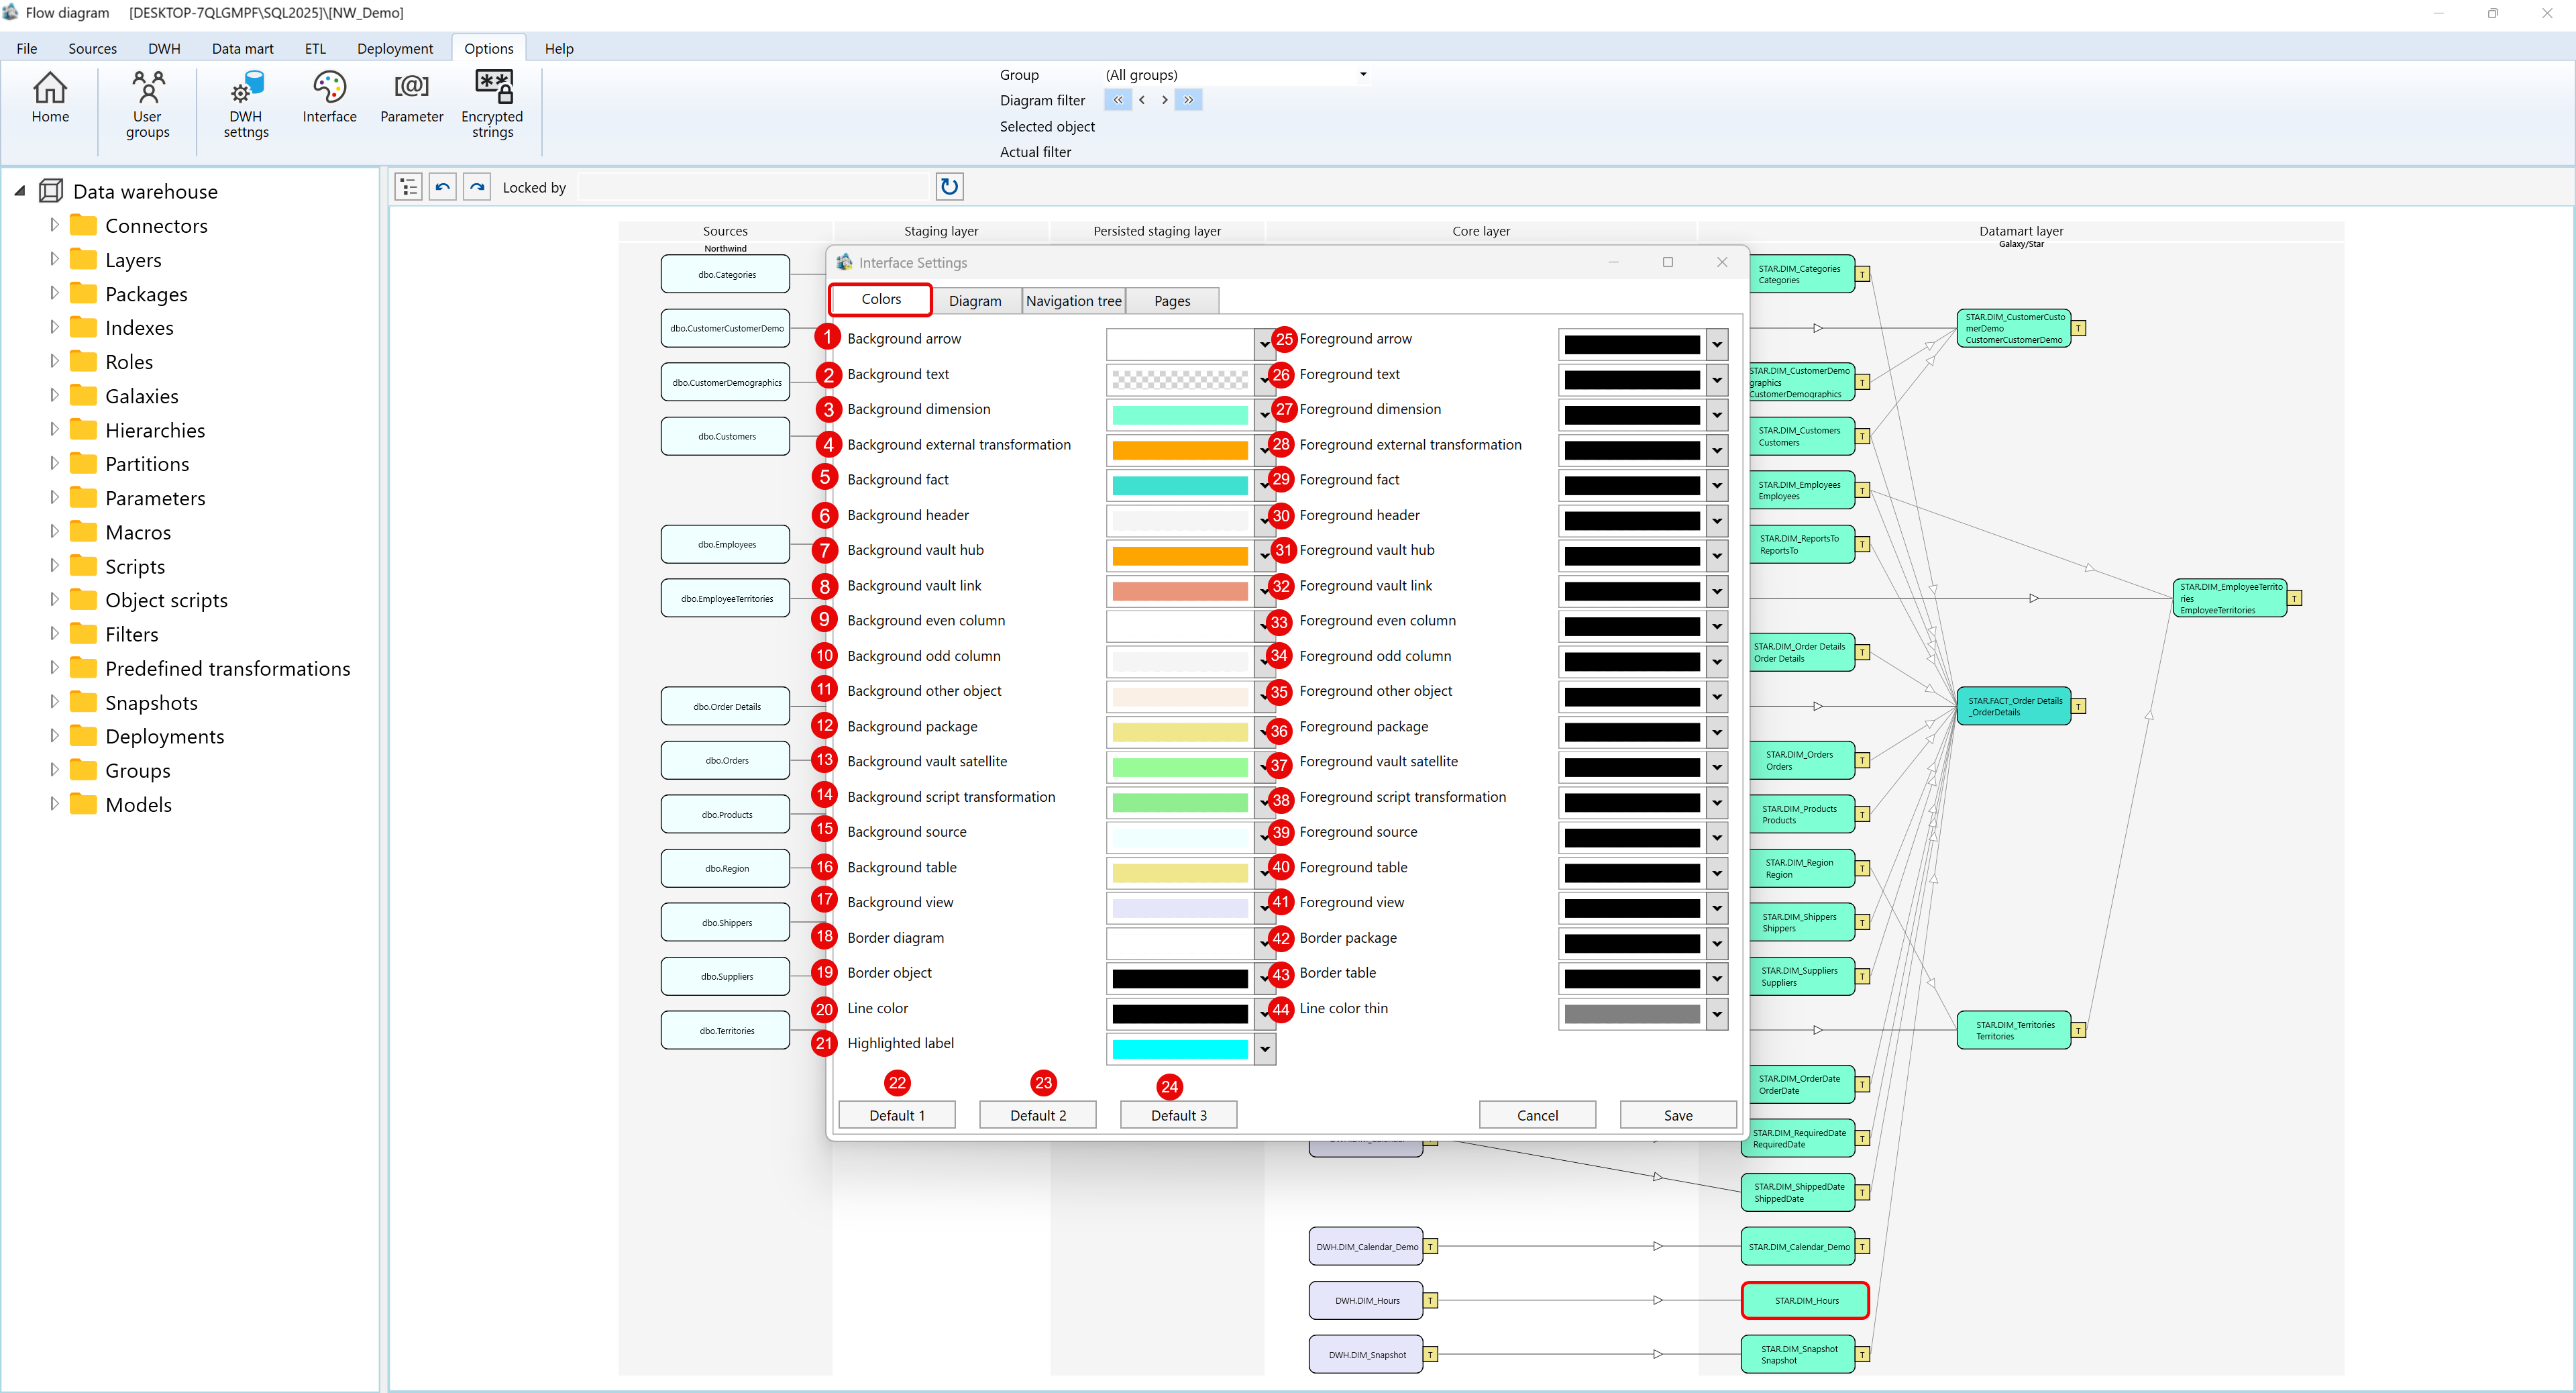This screenshot has height=1393, width=2576.
Task: Click the diagram refresh icon
Action: coord(949,186)
